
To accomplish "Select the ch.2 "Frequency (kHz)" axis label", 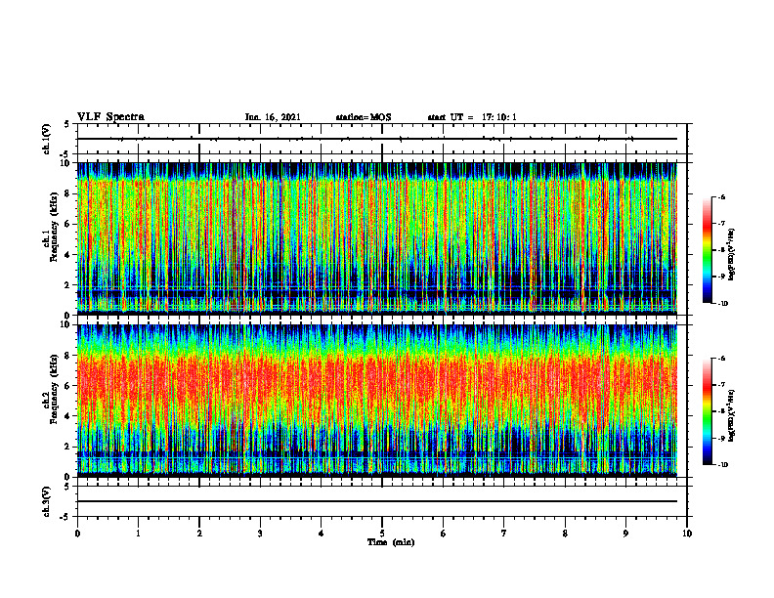I will click(54, 389).
